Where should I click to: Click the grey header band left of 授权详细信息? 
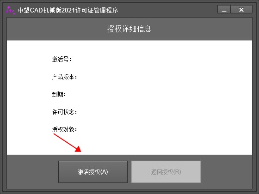[56, 29]
